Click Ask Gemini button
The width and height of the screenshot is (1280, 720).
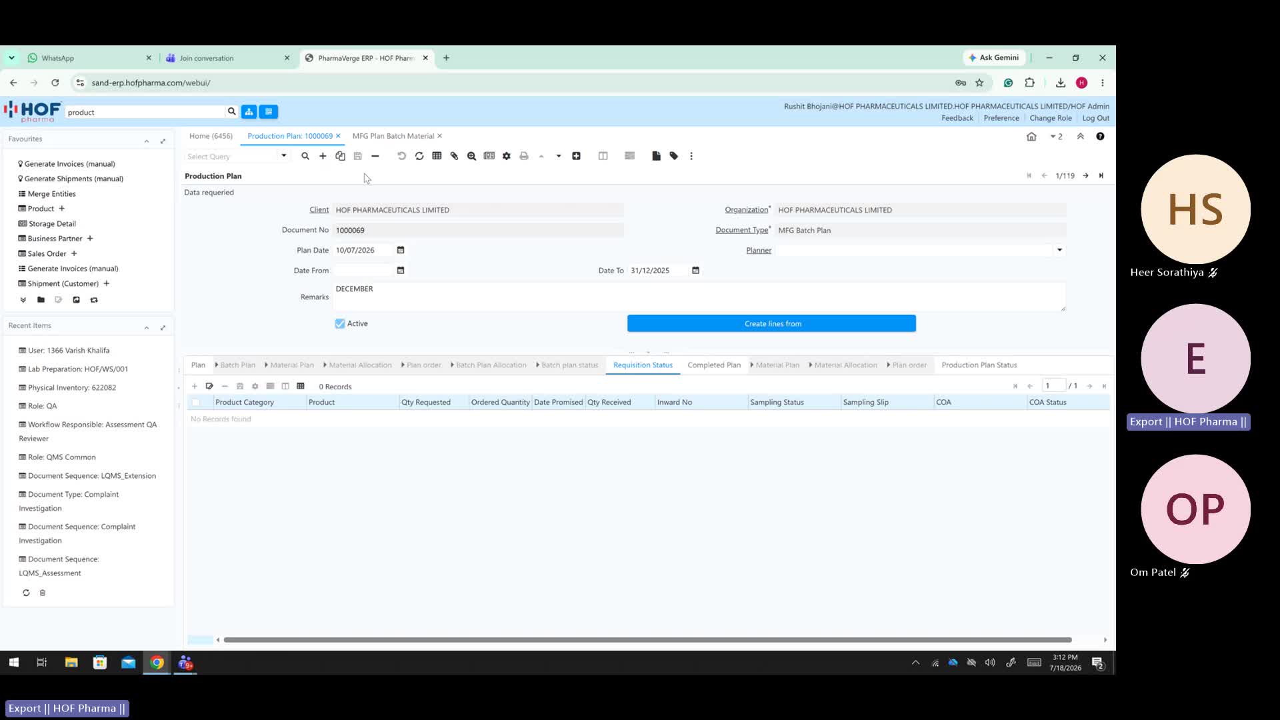coord(993,57)
